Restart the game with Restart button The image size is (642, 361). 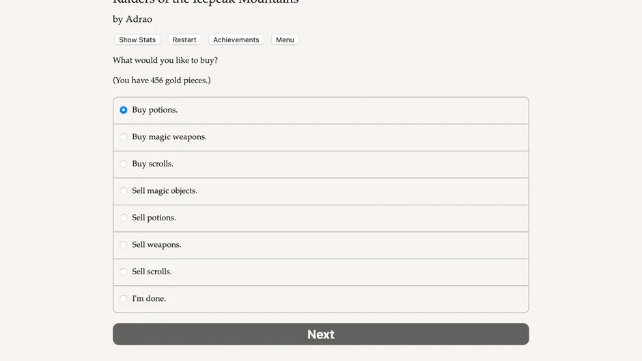click(x=184, y=40)
